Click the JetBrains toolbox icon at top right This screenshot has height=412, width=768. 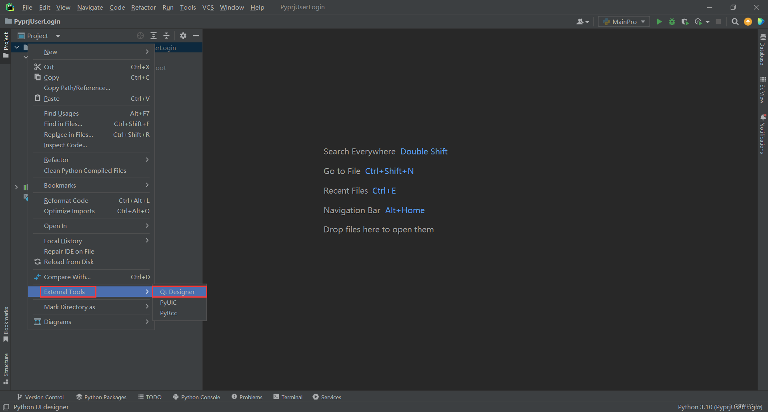(x=761, y=22)
